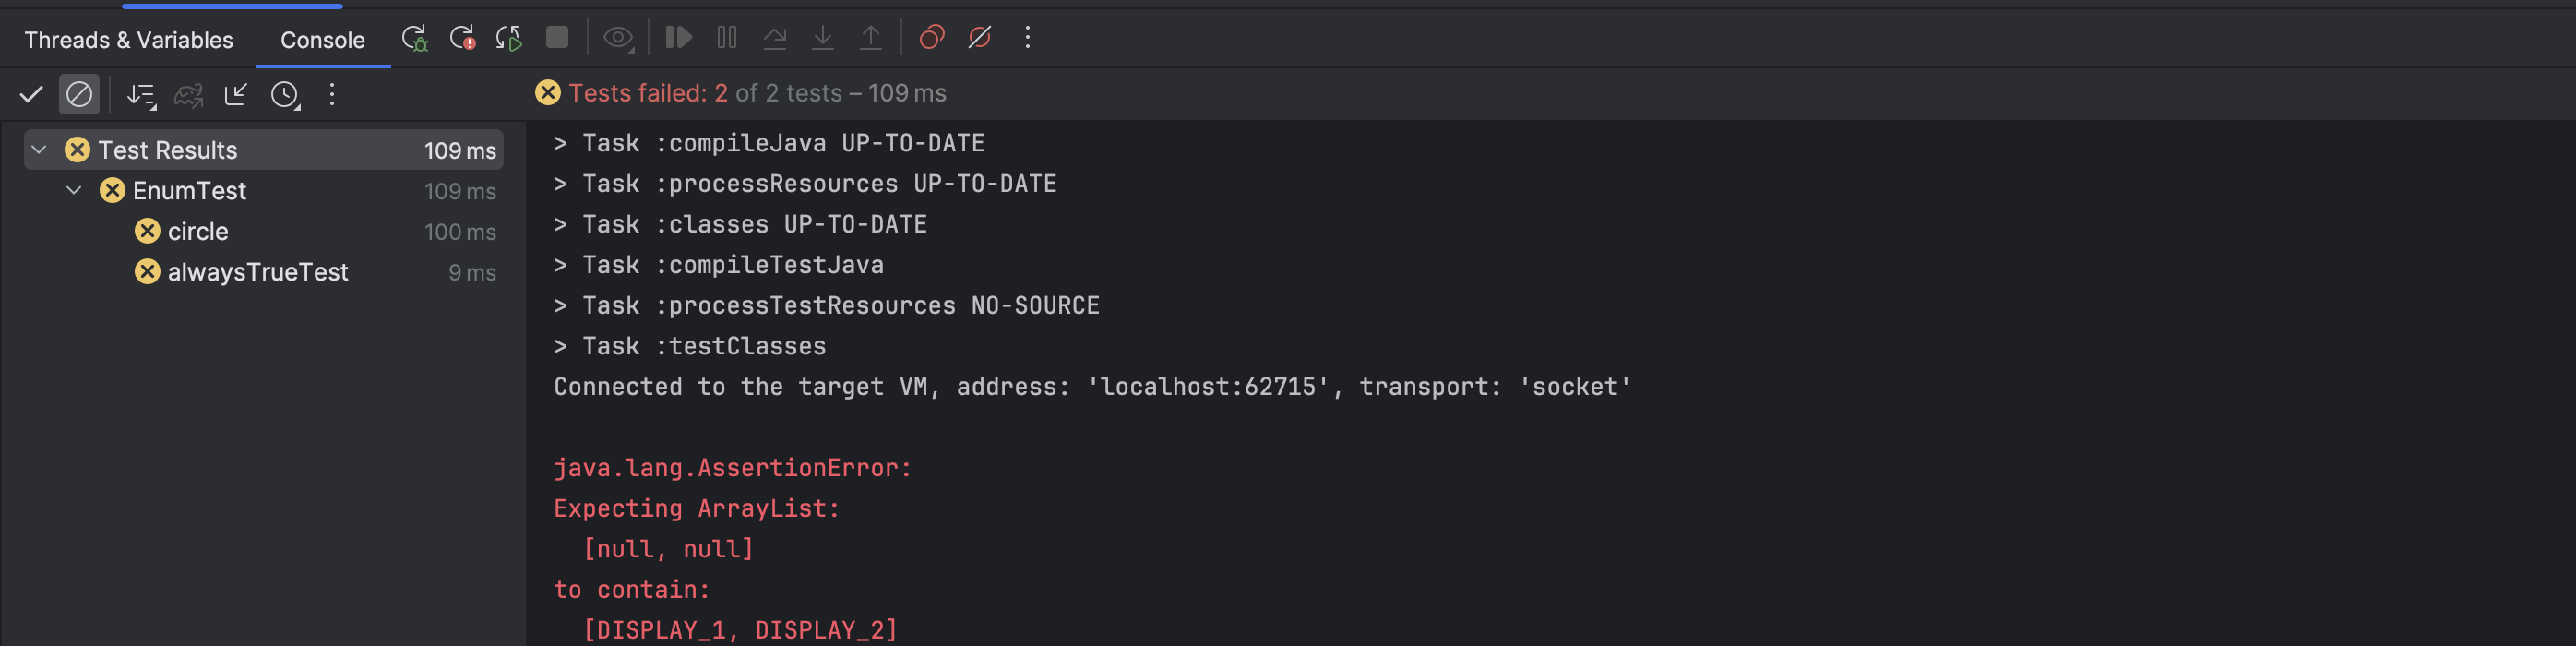Open sort tests options
Image resolution: width=2576 pixels, height=646 pixels.
(141, 95)
